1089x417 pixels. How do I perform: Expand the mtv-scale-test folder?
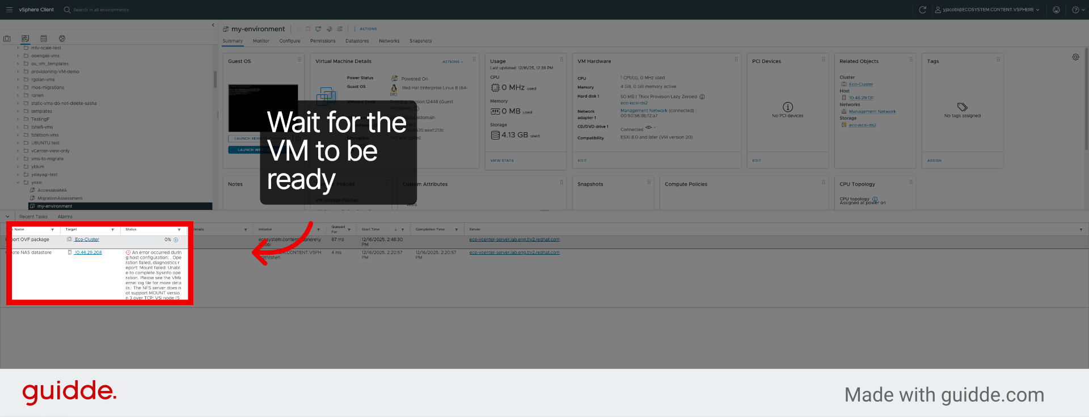pos(18,48)
